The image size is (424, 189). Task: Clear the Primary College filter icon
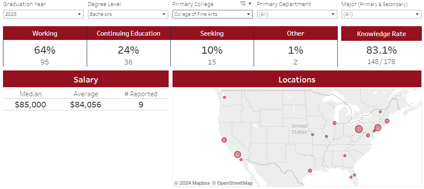pyautogui.click(x=243, y=4)
